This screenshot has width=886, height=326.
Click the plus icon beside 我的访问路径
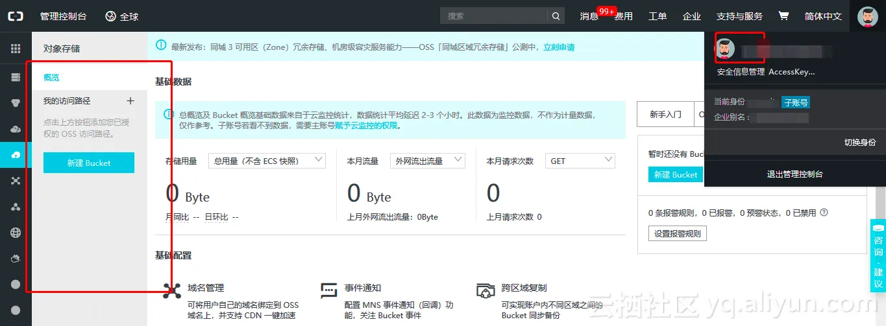(130, 101)
